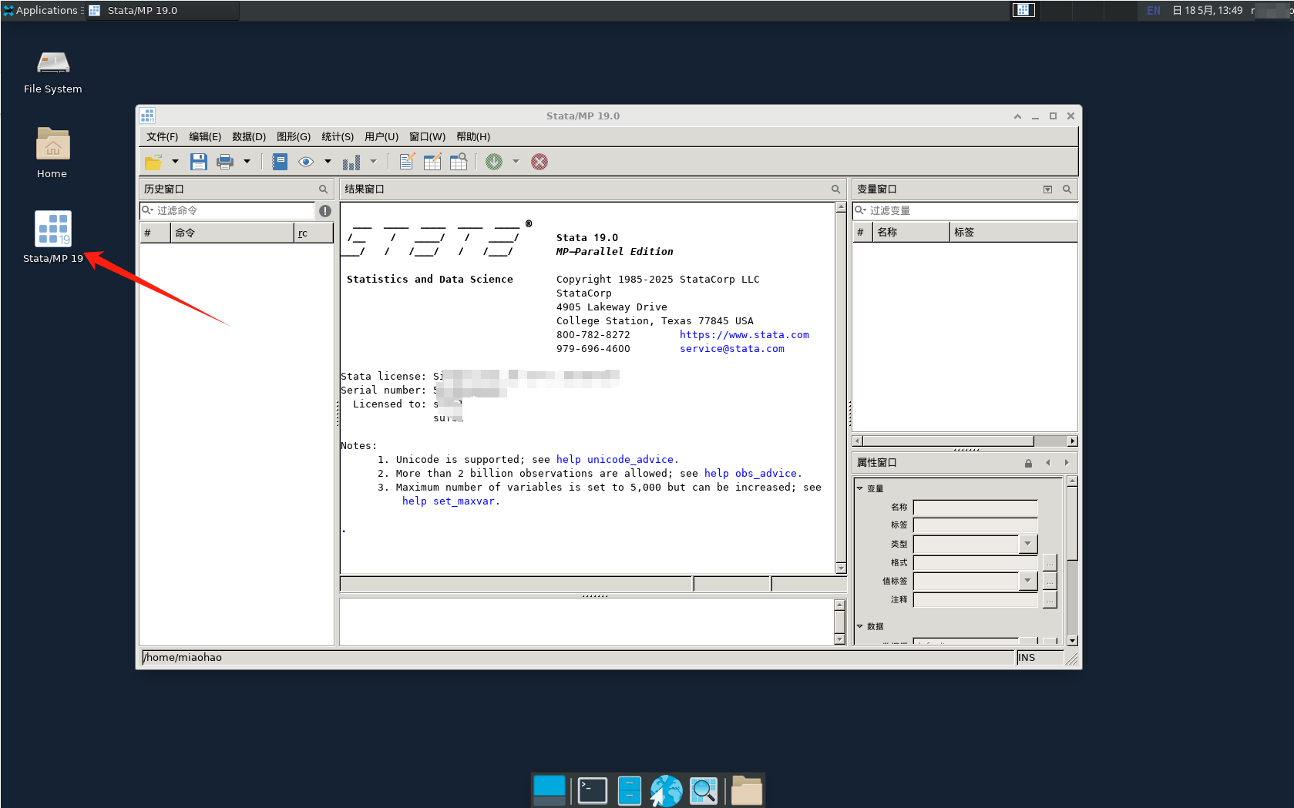Open the File System desktop icon
Screen dimensions: 1294x808
[x=53, y=72]
